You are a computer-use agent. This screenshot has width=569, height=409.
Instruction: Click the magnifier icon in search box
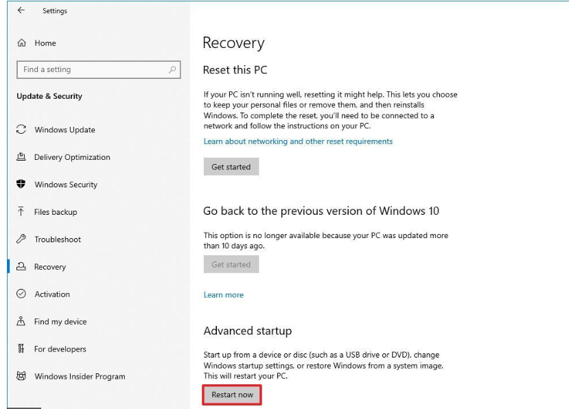pyautogui.click(x=171, y=69)
